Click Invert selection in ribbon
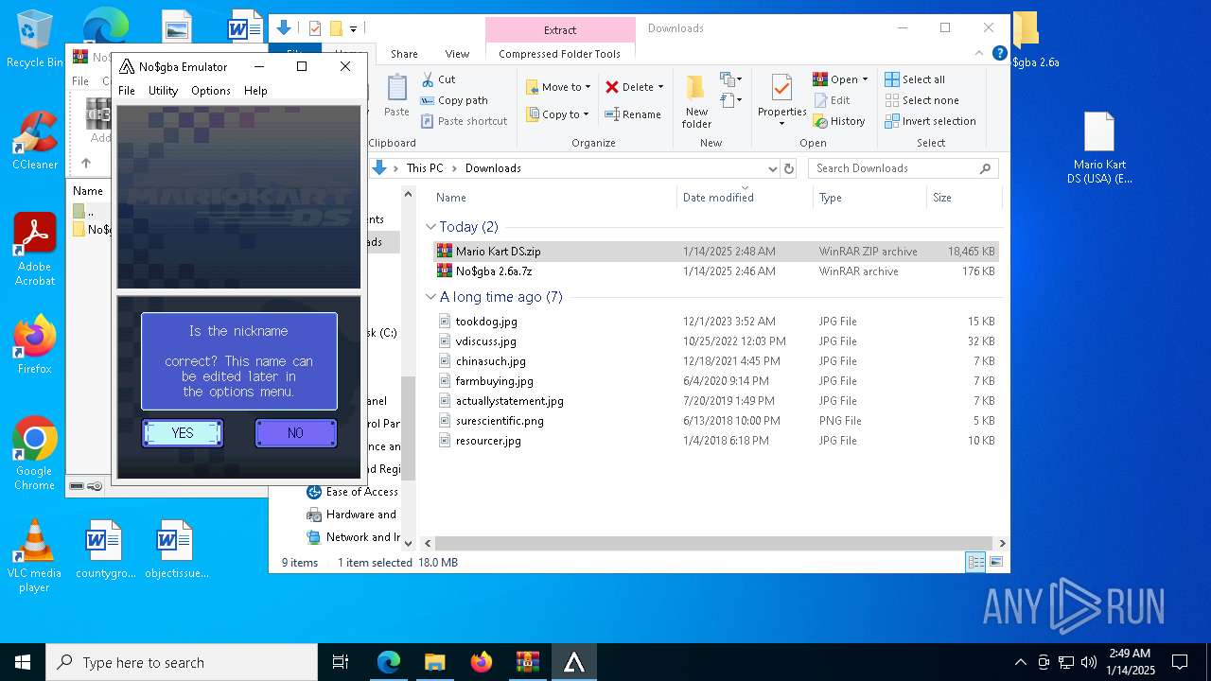Viewport: 1211px width, 681px height. click(930, 121)
